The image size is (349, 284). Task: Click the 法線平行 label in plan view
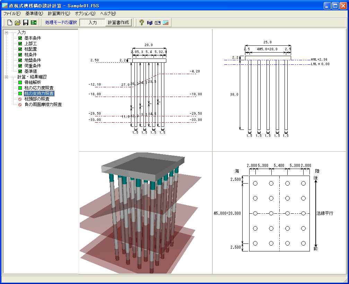click(x=325, y=213)
